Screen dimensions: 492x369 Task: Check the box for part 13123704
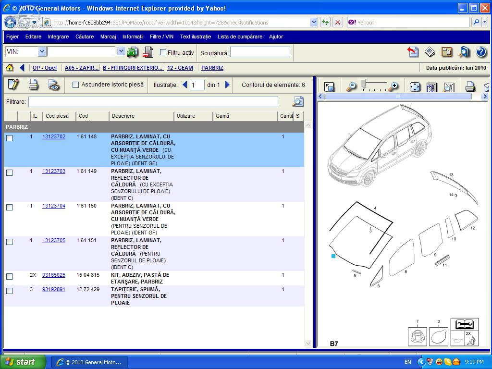coord(10,207)
